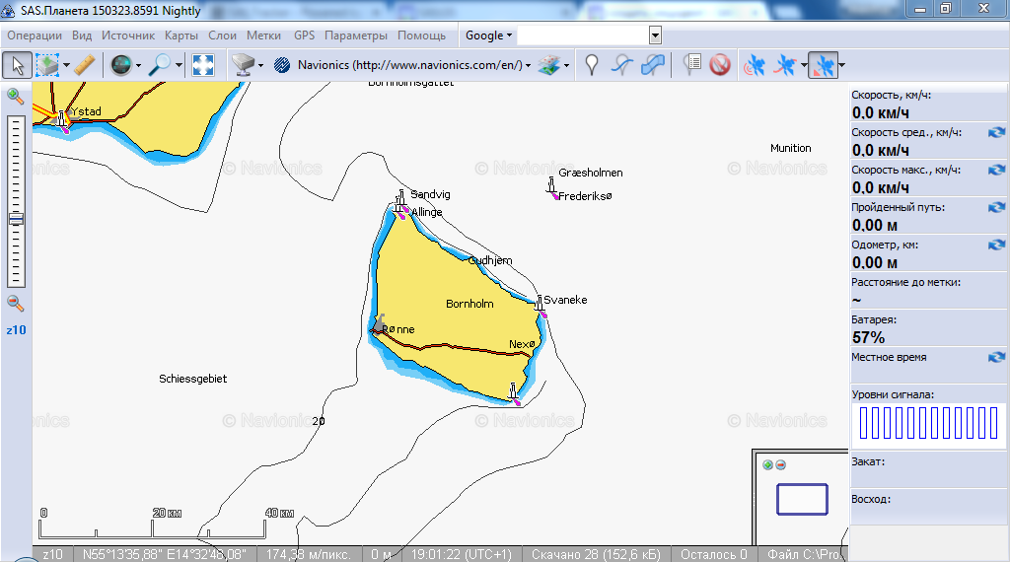Open the Параметры menu
The width and height of the screenshot is (1010, 562).
(x=355, y=35)
